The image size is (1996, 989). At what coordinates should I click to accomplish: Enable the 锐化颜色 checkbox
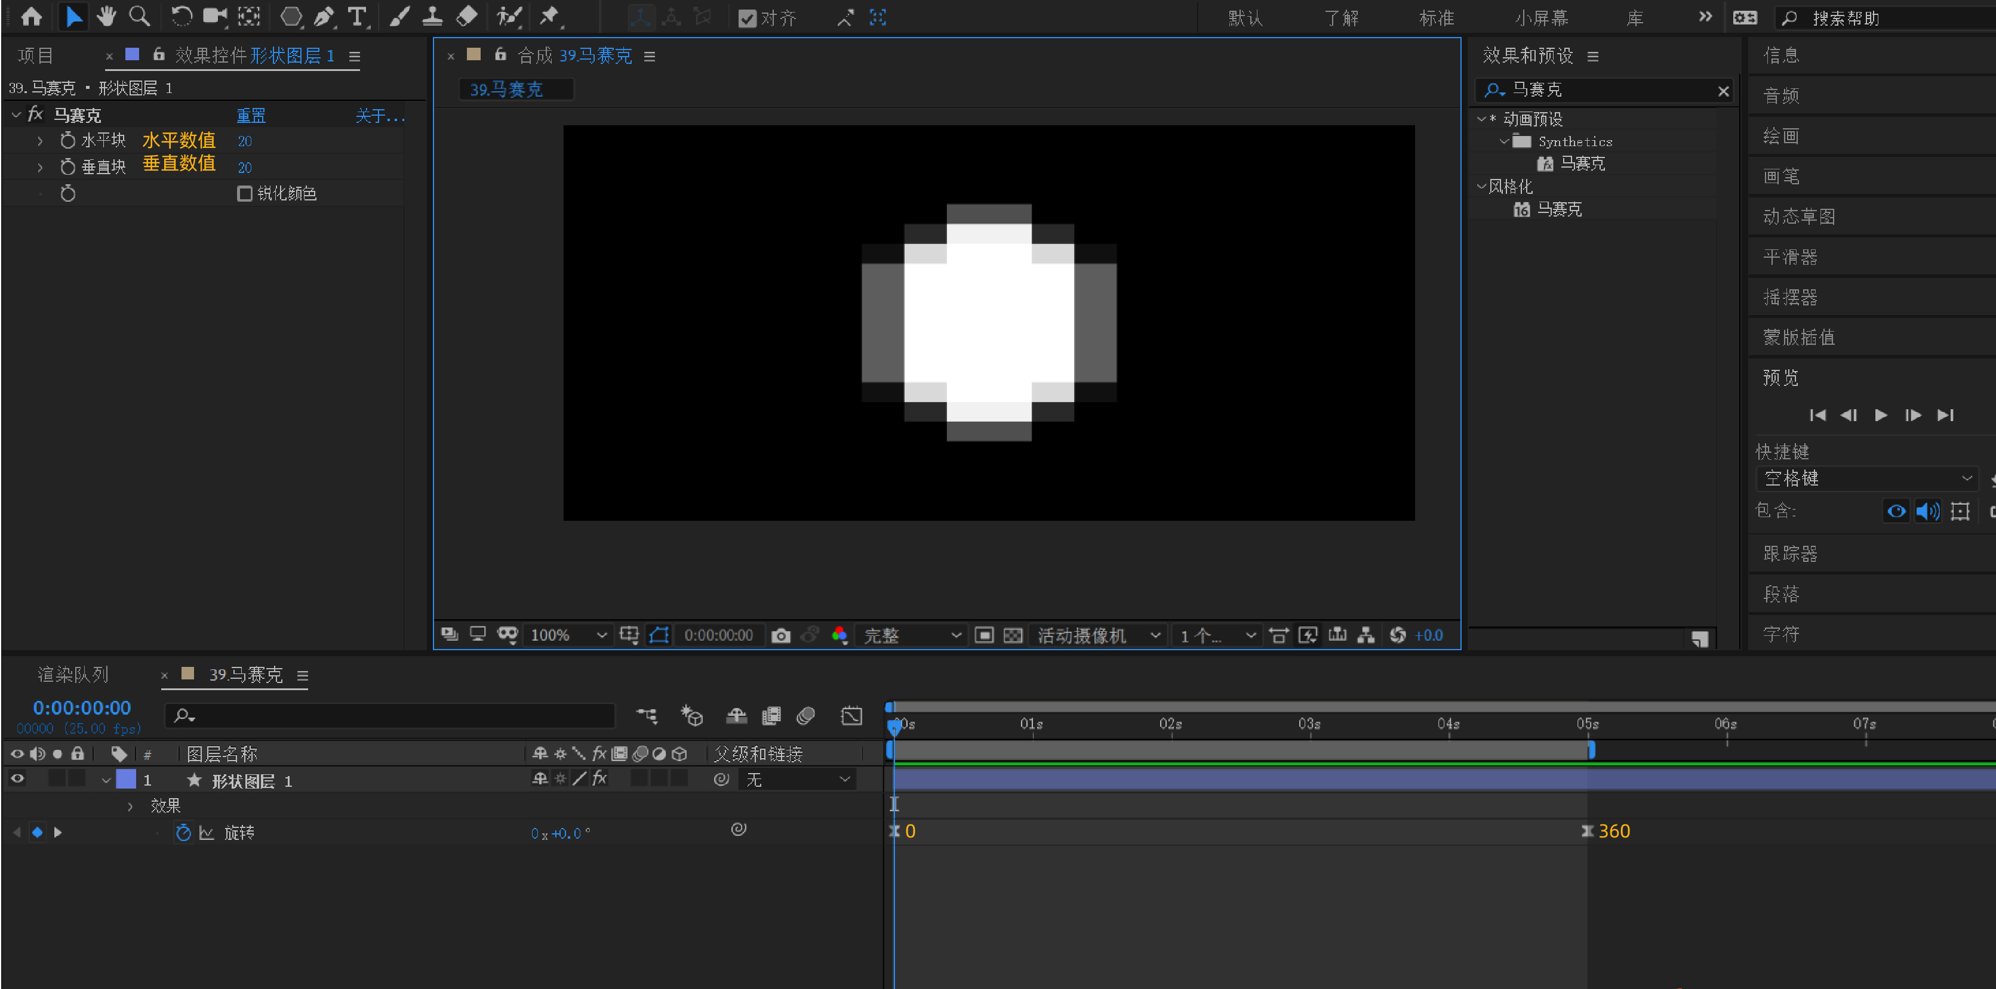pyautogui.click(x=245, y=193)
